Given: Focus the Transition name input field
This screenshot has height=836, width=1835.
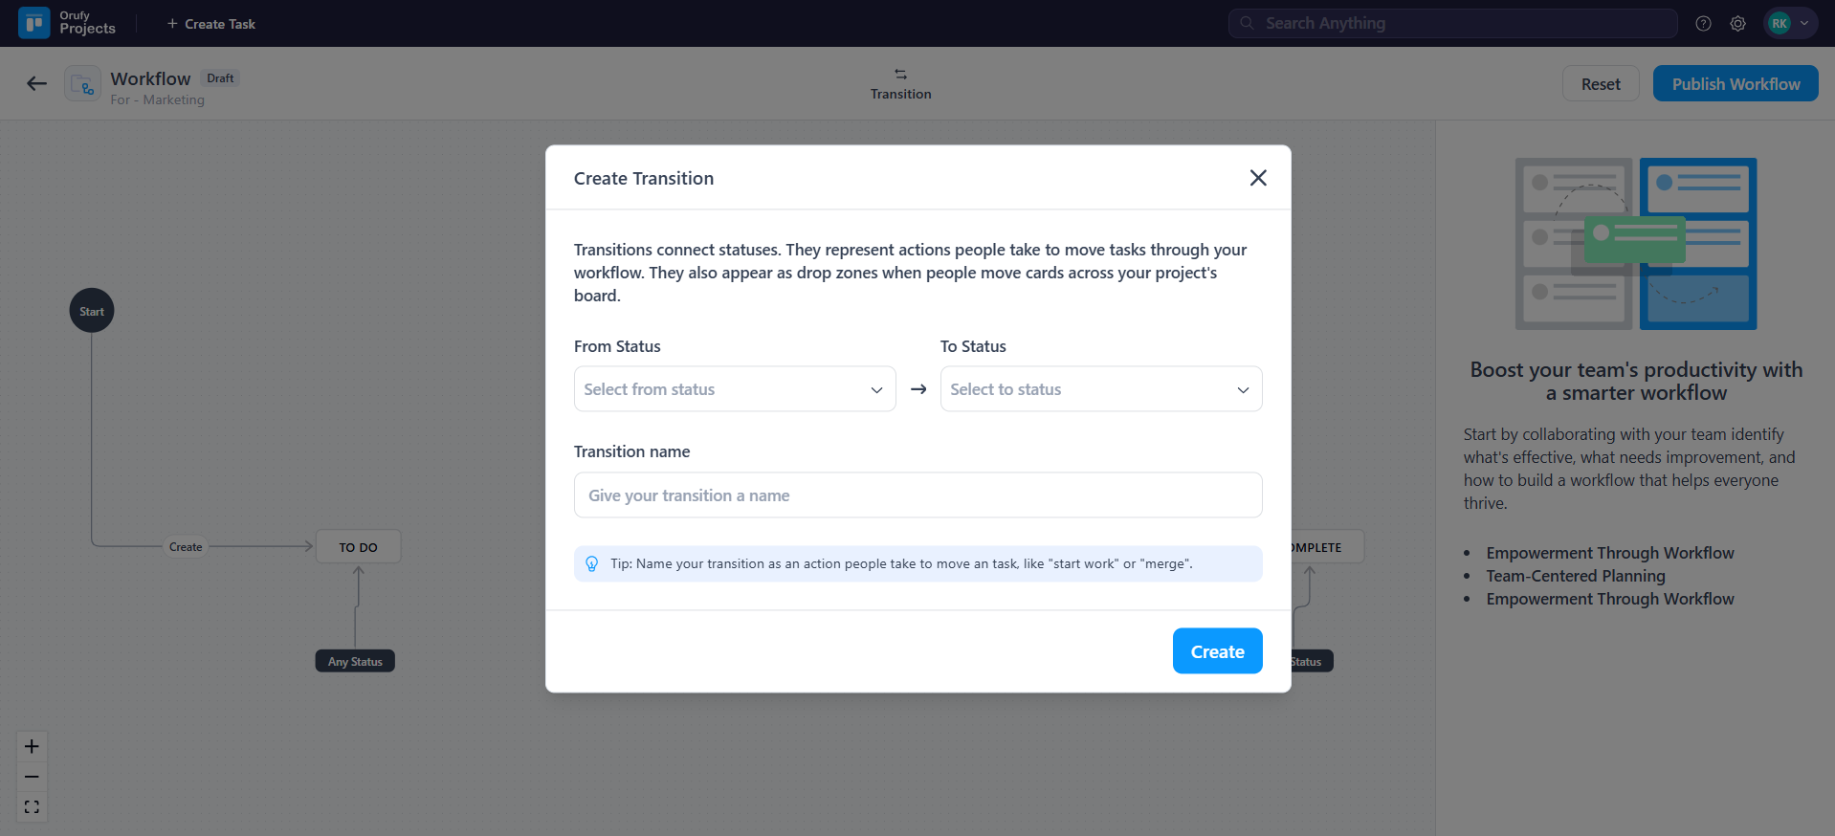Looking at the screenshot, I should (x=917, y=495).
